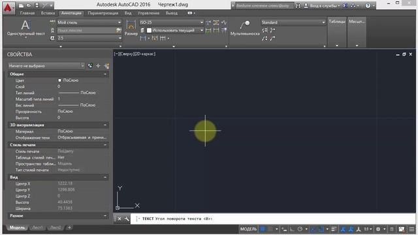Click the quick select icon in Свойства
This screenshot has height=235, width=418.
pyautogui.click(x=106, y=66)
